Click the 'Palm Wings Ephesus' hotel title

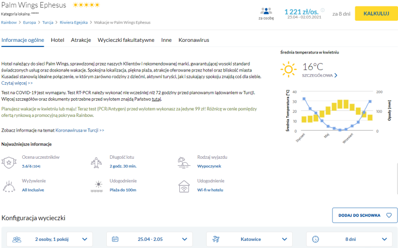click(x=34, y=5)
